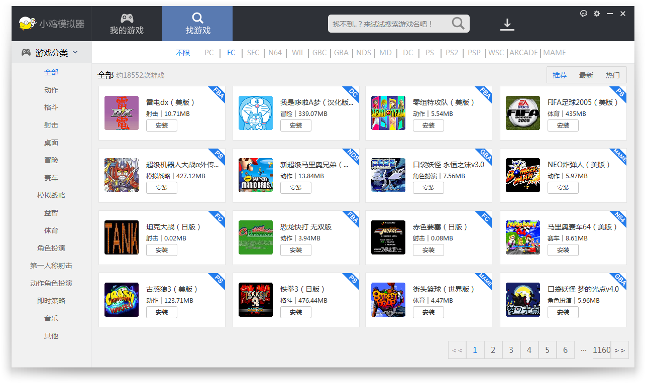Click the download manager arrow icon
646x384 pixels.
pyautogui.click(x=507, y=24)
